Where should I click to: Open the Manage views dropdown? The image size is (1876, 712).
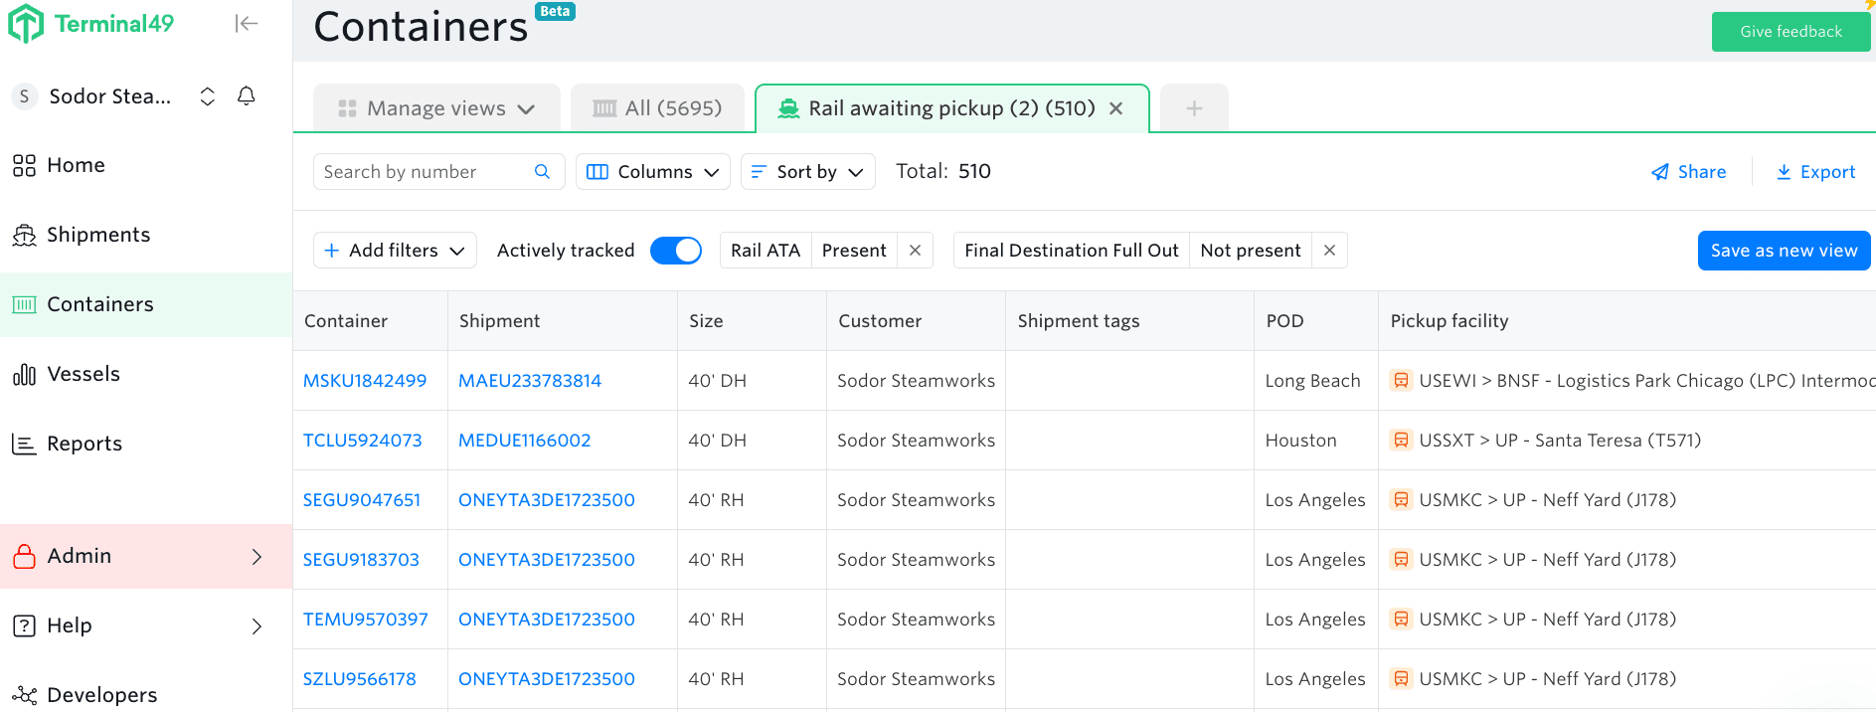tap(436, 108)
